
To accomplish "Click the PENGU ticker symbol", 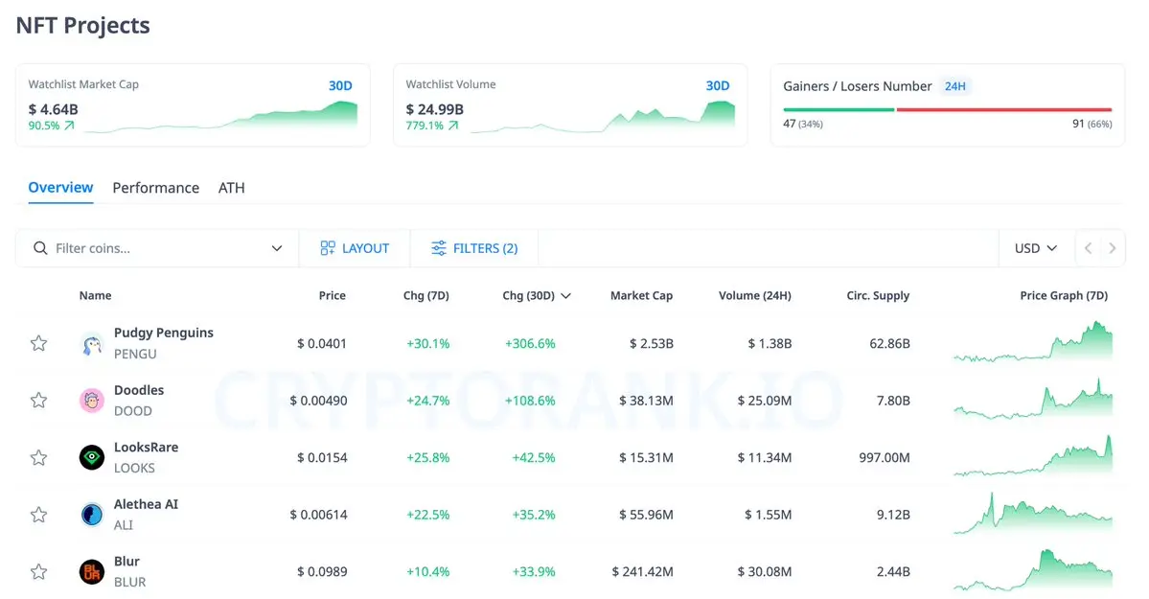I will [x=135, y=354].
